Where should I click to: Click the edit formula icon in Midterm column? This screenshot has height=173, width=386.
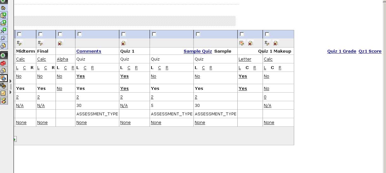[x=19, y=43]
